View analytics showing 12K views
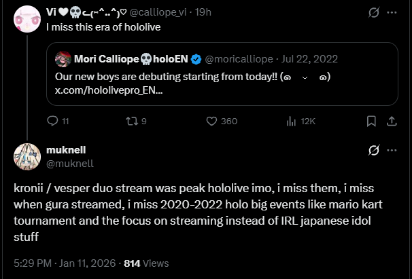 [x=291, y=122]
